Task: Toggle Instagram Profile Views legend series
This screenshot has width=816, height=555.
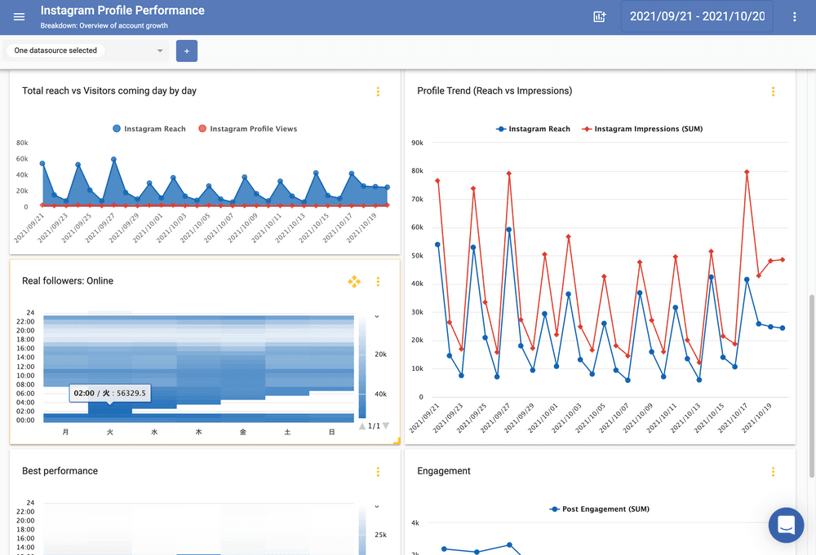Action: [248, 129]
